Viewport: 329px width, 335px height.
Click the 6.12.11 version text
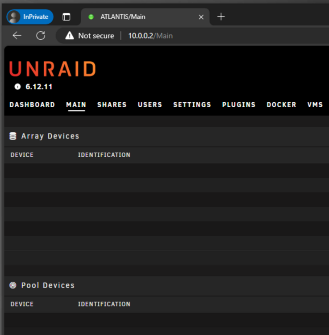pos(39,87)
